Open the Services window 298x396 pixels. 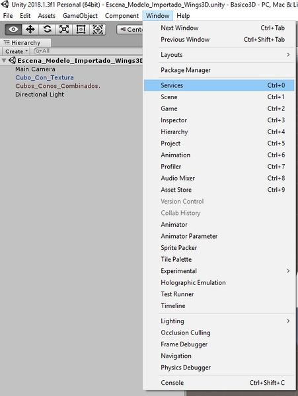point(219,85)
